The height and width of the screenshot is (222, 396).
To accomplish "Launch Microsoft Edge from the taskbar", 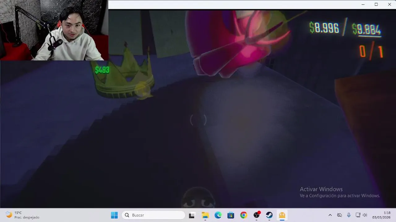I will [x=218, y=215].
